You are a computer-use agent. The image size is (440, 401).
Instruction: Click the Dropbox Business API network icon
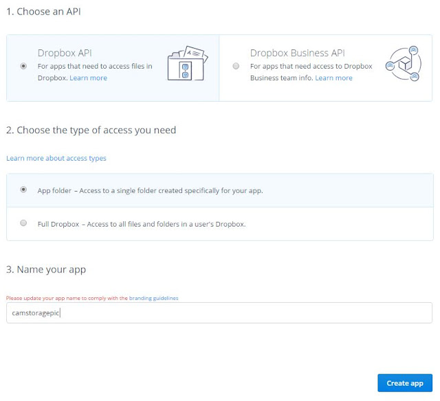click(404, 64)
